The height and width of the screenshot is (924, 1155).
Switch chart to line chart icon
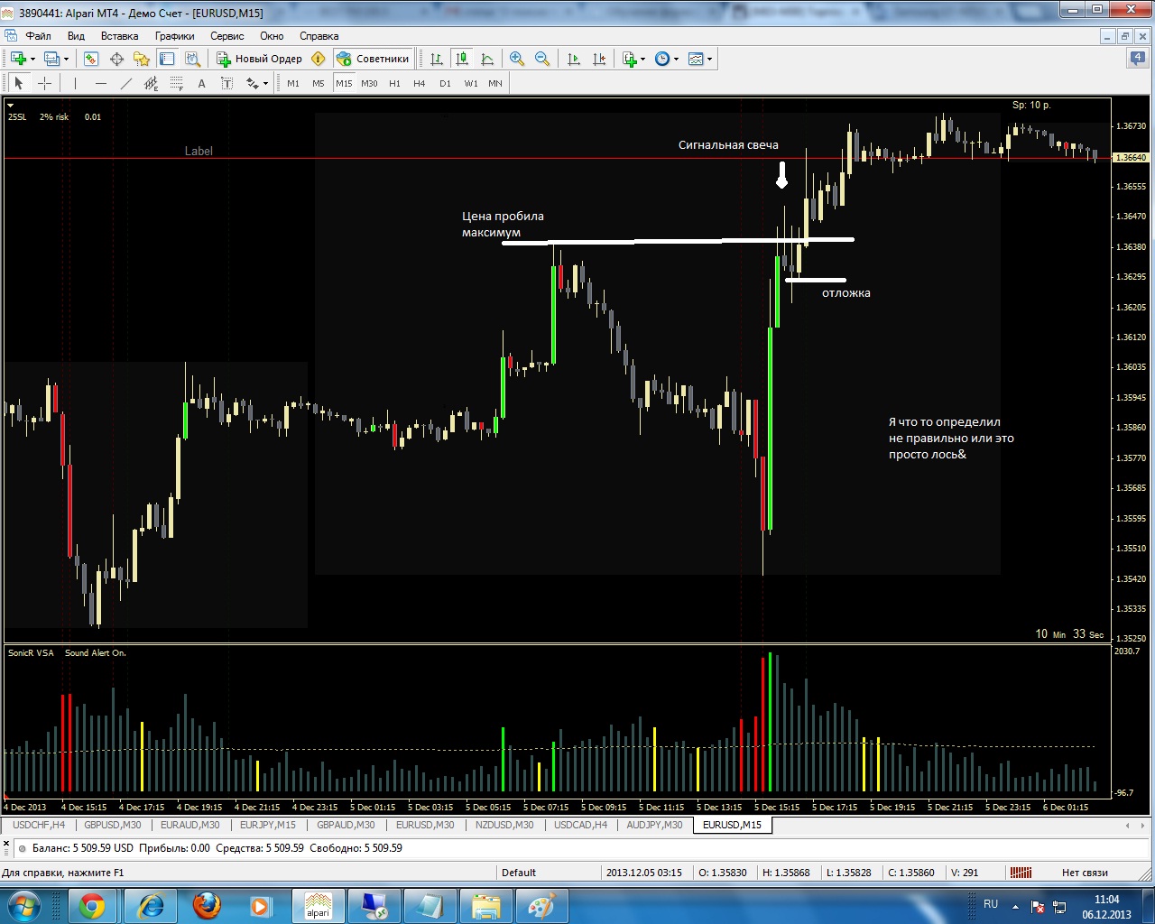tap(487, 59)
